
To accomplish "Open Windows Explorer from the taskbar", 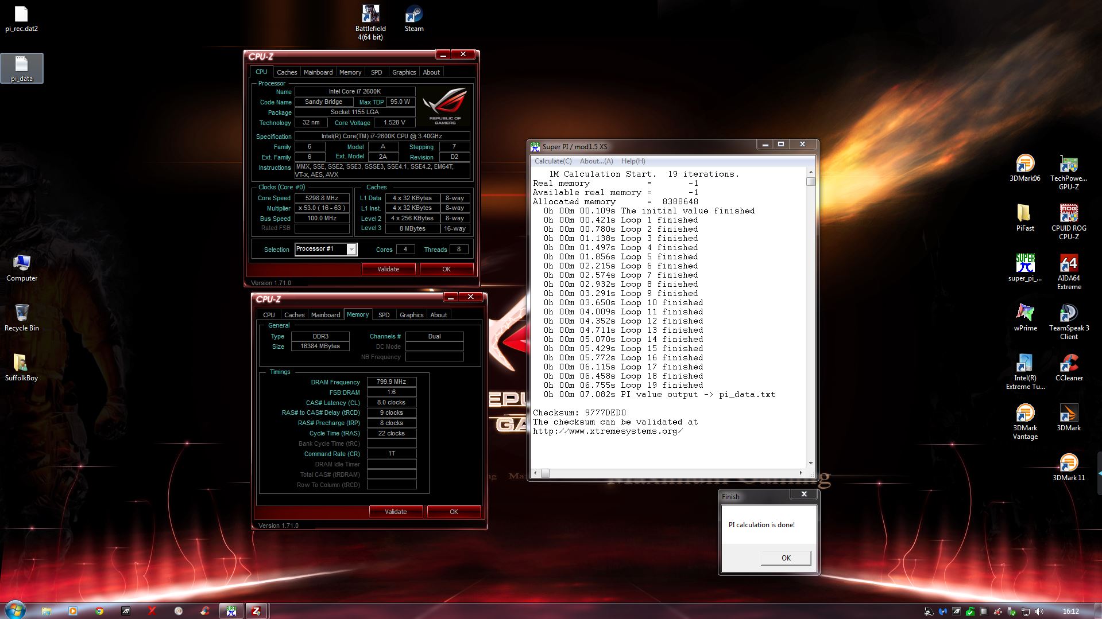I will pyautogui.click(x=47, y=611).
